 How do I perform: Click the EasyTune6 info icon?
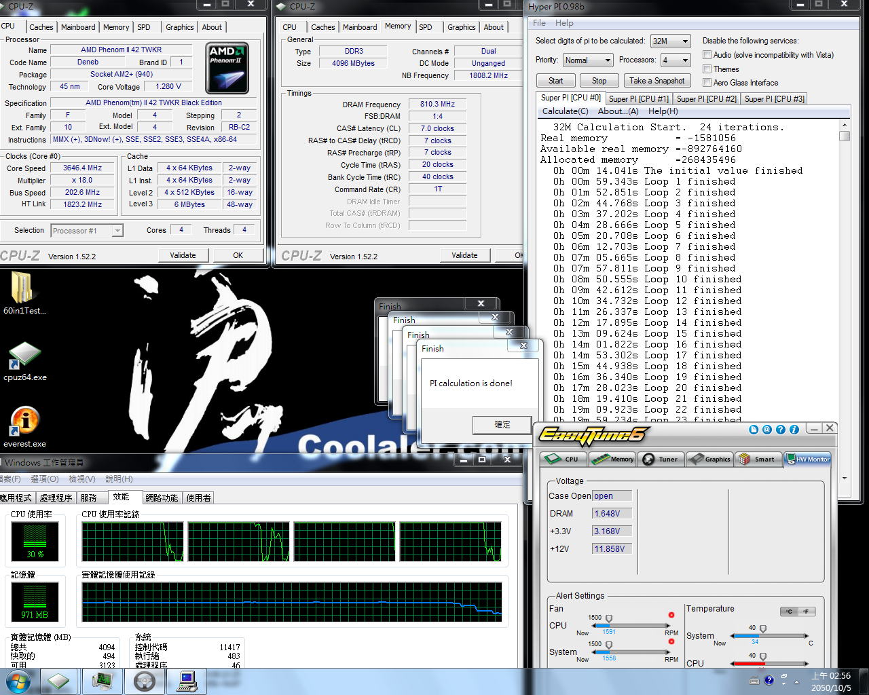(794, 430)
